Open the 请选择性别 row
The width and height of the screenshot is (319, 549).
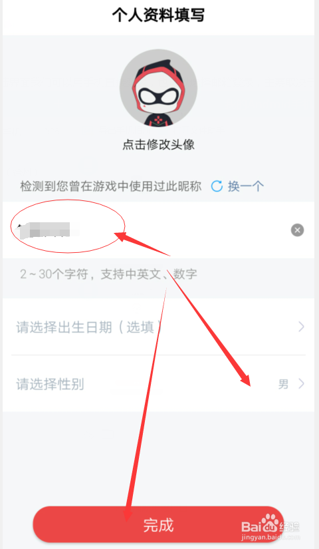pyautogui.click(x=158, y=384)
